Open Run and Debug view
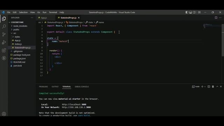The image size is (224, 126). (4, 42)
